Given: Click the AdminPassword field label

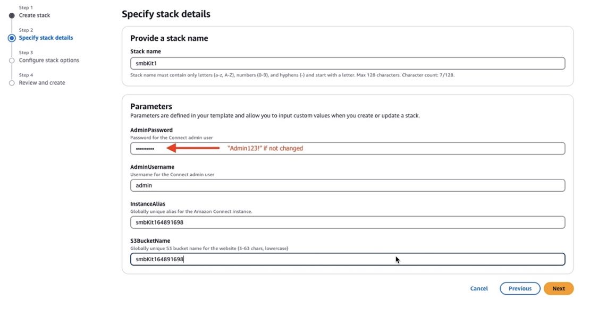Looking at the screenshot, I should [x=151, y=130].
